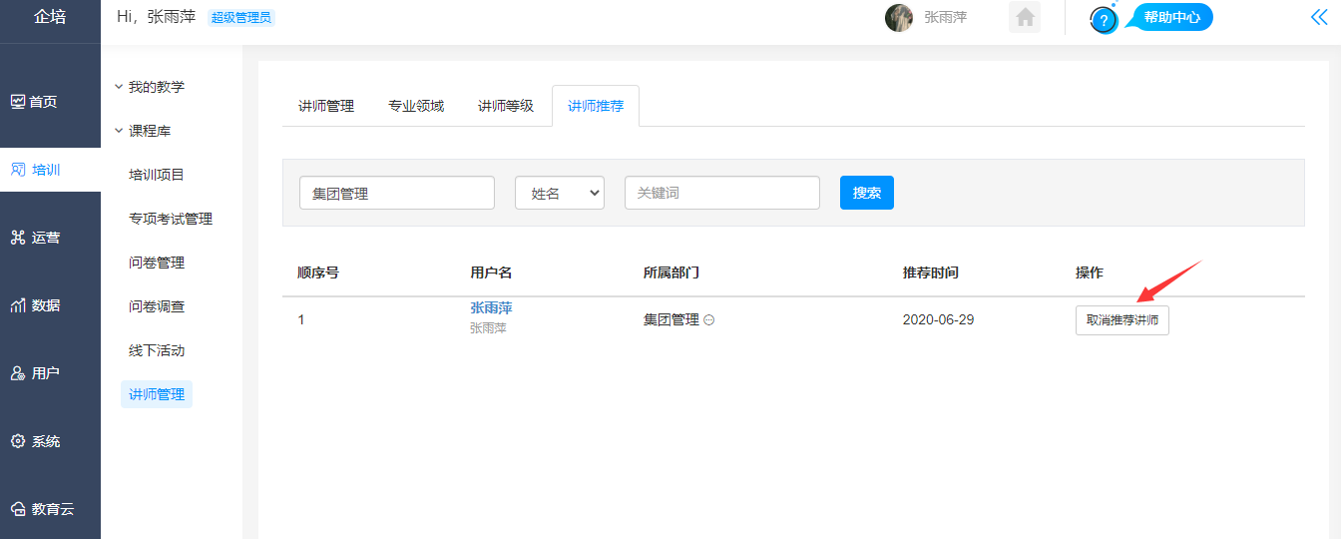Image resolution: width=1341 pixels, height=539 pixels.
Task: Switch to the 专业领域 tab
Action: [416, 106]
